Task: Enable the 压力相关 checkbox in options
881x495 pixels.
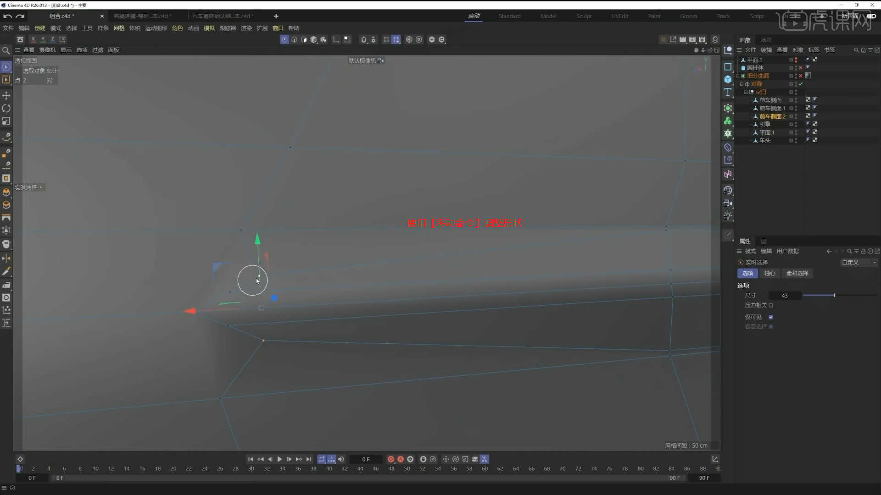Action: [772, 305]
